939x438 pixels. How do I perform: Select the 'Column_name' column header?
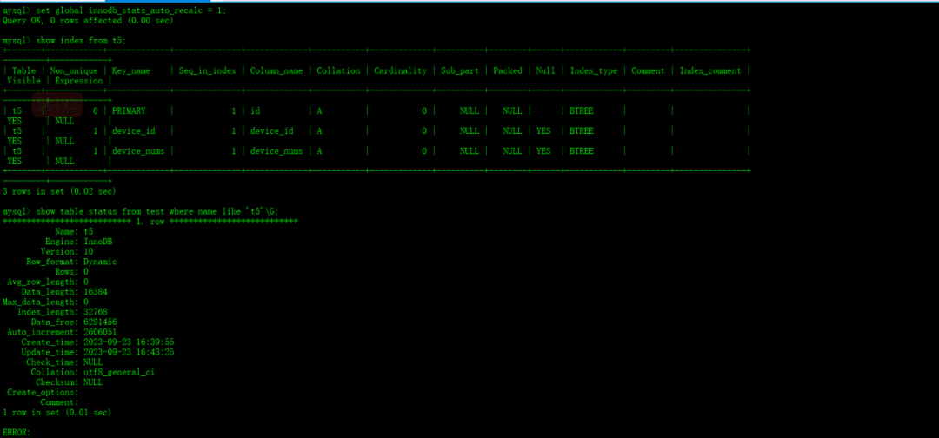[276, 70]
